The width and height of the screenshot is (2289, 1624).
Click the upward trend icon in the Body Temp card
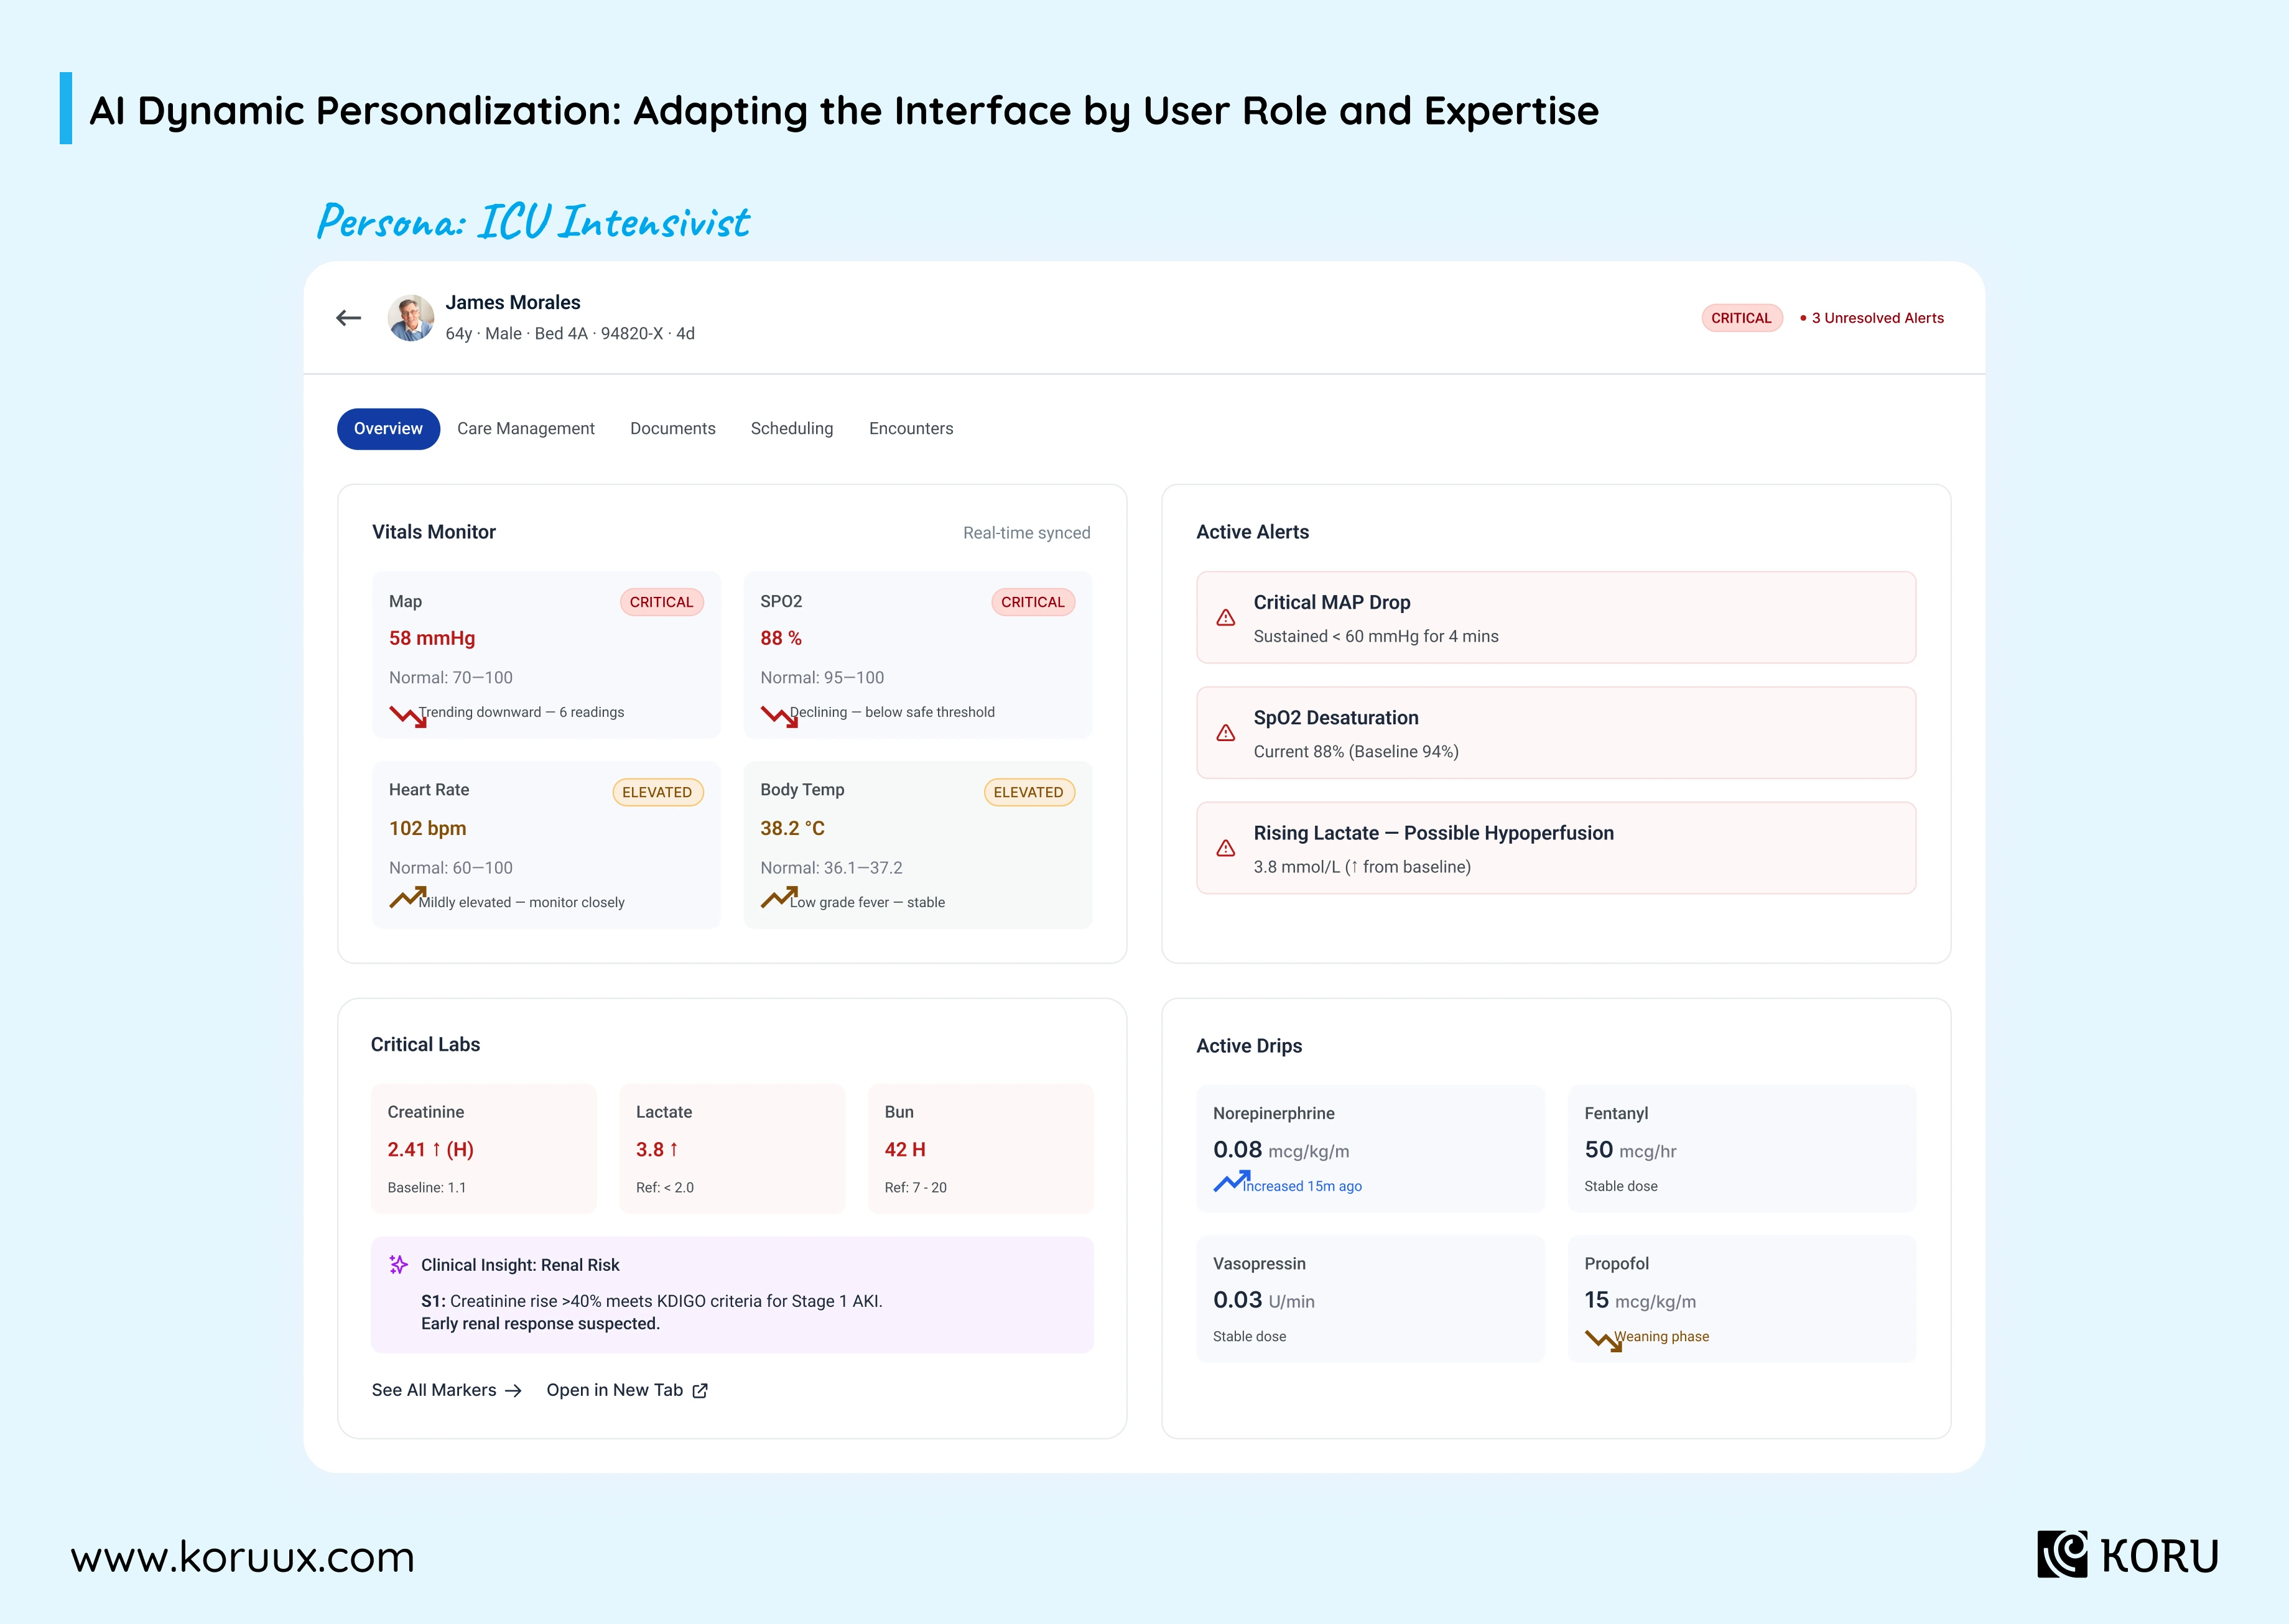[x=779, y=897]
